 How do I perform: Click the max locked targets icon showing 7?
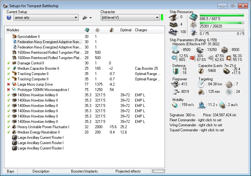coord(229,84)
